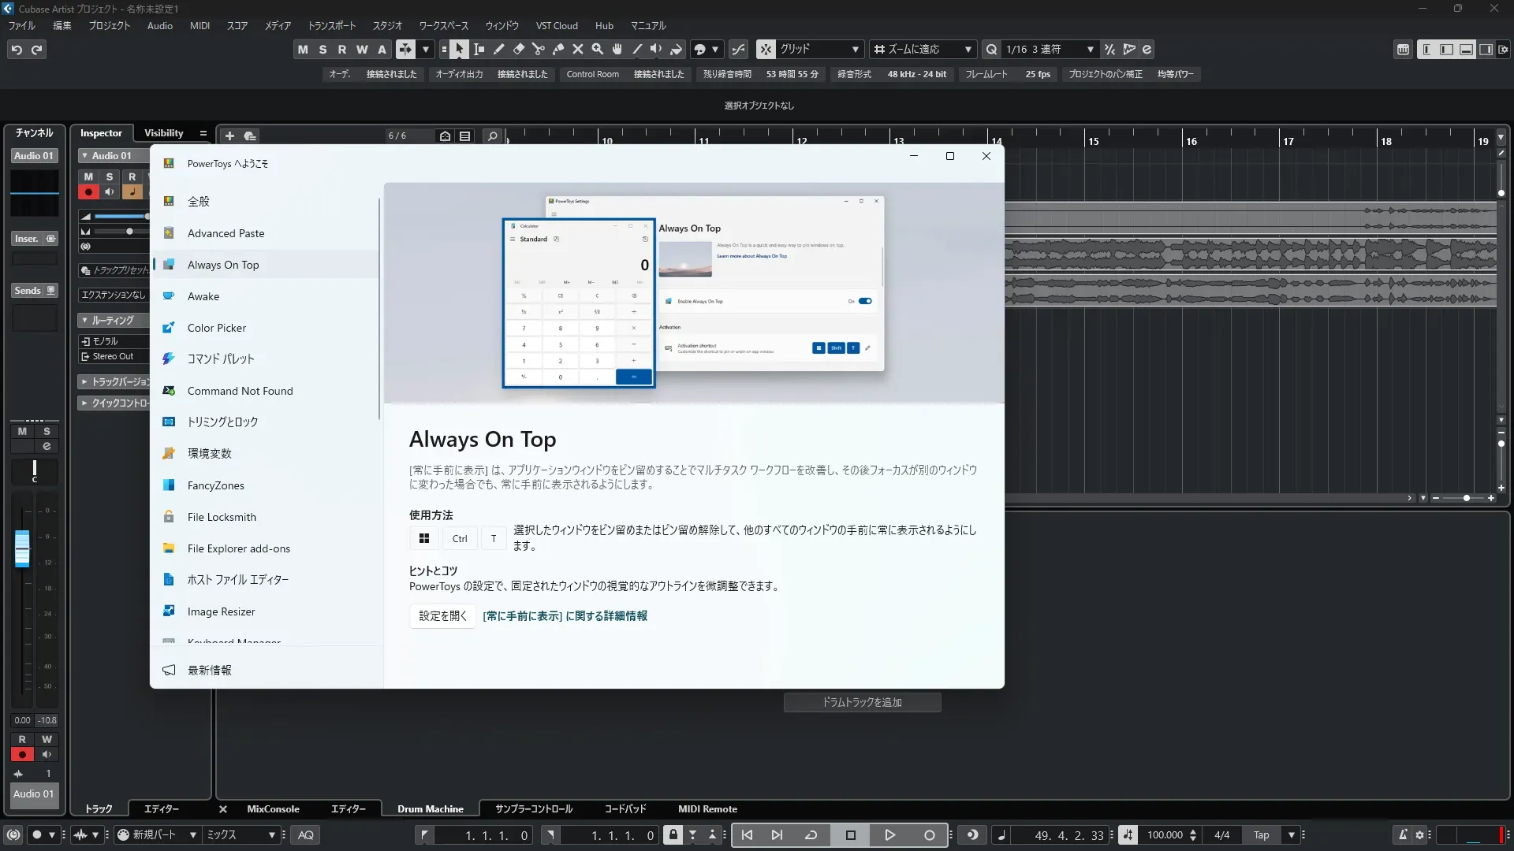Toggle record enable on Audio 01

pos(88,191)
